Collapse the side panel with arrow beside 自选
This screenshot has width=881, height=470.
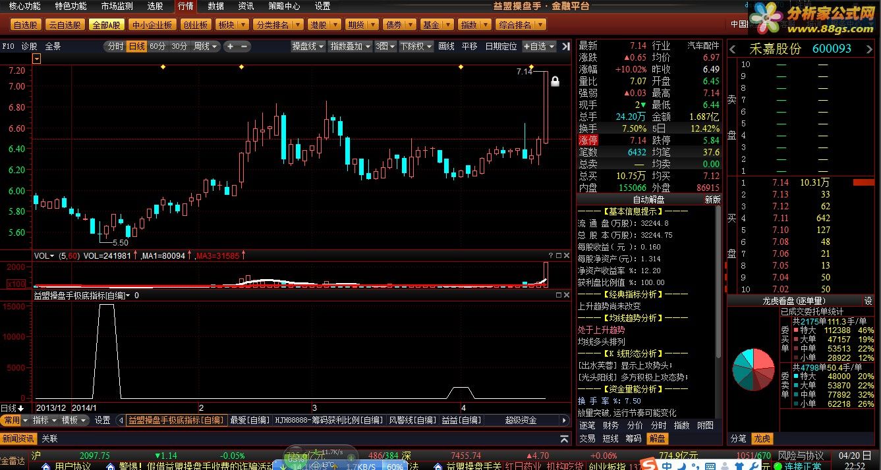[x=565, y=46]
